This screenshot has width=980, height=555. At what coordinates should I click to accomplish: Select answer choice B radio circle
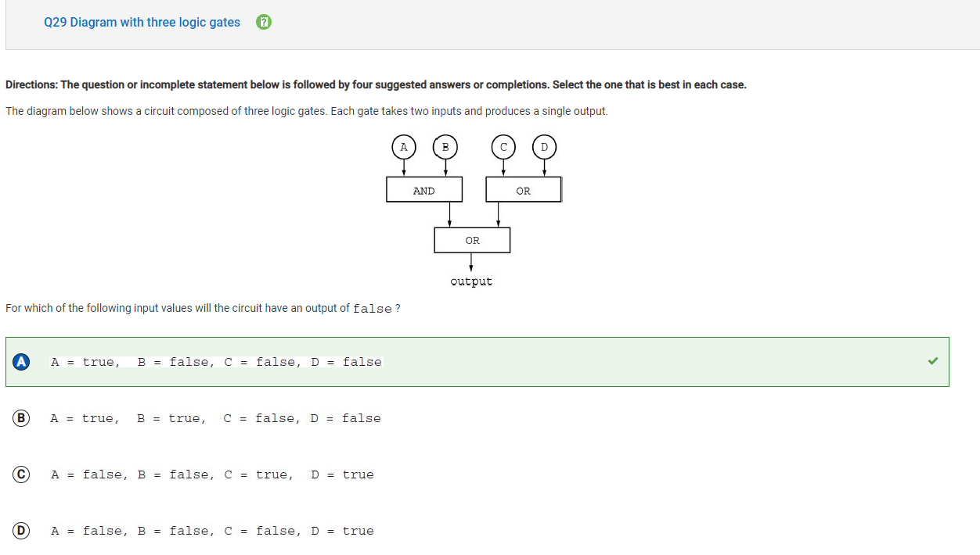coord(21,418)
